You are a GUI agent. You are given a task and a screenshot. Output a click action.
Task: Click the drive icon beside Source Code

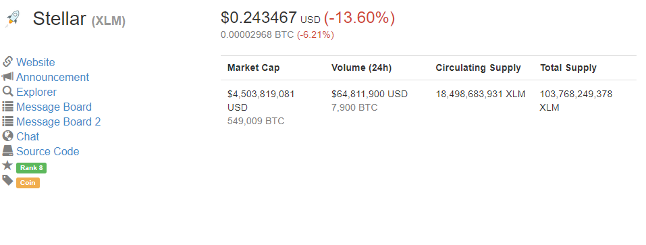(7, 151)
